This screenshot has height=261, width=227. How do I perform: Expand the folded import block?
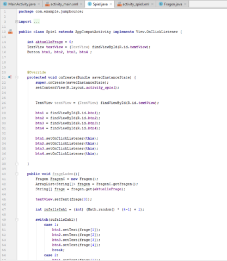click(x=17, y=22)
